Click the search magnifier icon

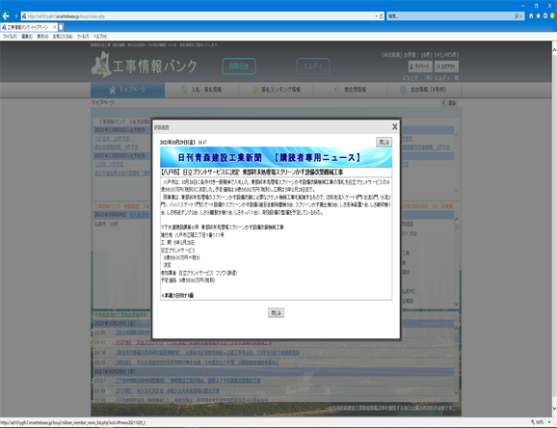pyautogui.click(x=517, y=16)
